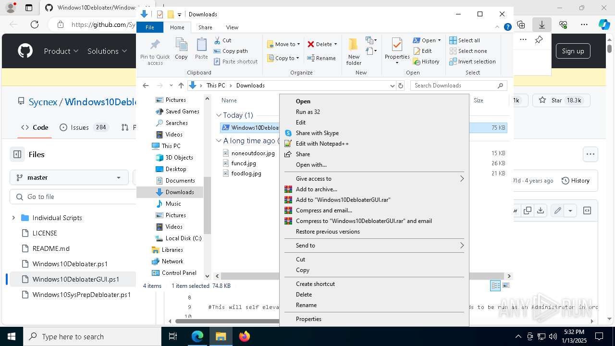Open the Move to dropdown
This screenshot has width=615, height=346.
click(283, 44)
